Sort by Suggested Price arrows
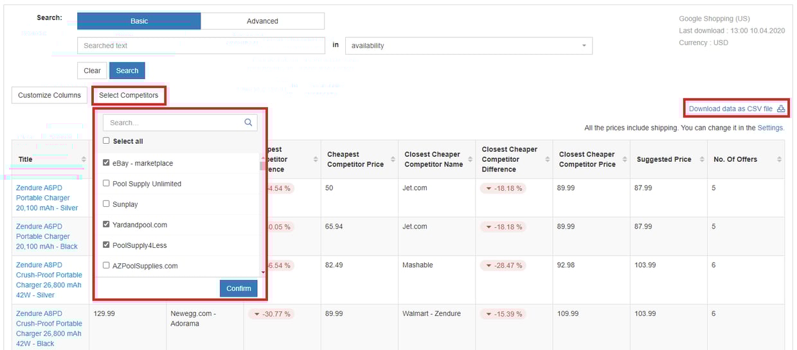Viewport: 797px width, 350px height. point(701,159)
